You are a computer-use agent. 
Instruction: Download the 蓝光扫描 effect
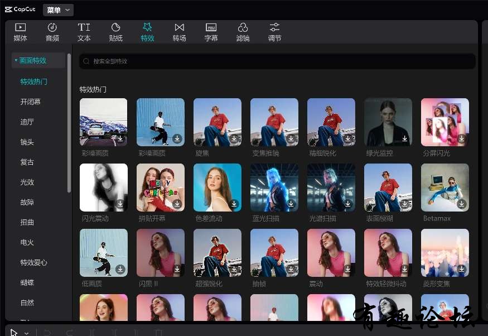coord(291,204)
